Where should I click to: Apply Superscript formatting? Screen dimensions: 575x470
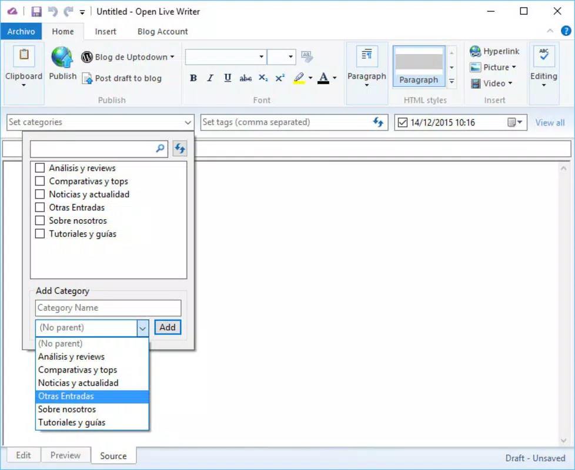click(280, 78)
